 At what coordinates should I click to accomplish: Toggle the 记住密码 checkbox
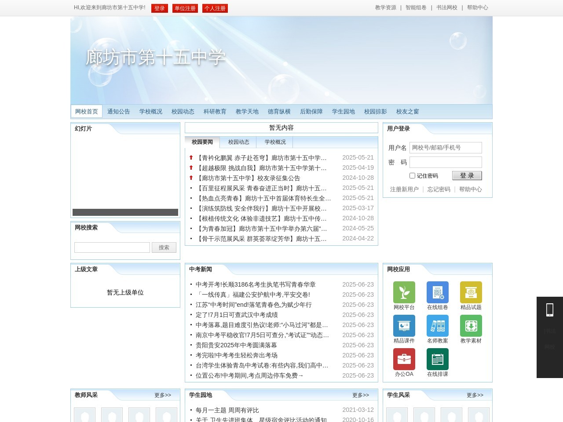click(412, 175)
